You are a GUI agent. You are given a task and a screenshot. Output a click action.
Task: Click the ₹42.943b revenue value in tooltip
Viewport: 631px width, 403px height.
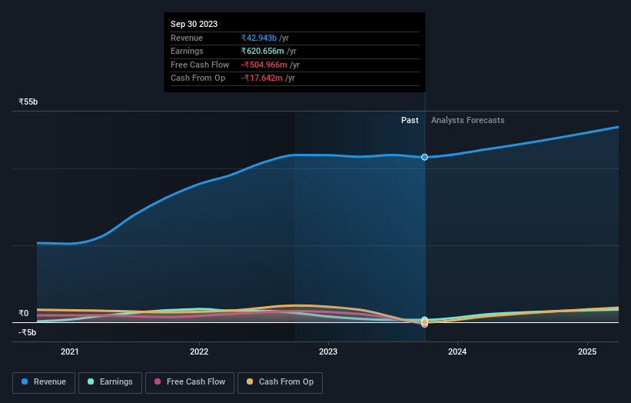point(259,38)
